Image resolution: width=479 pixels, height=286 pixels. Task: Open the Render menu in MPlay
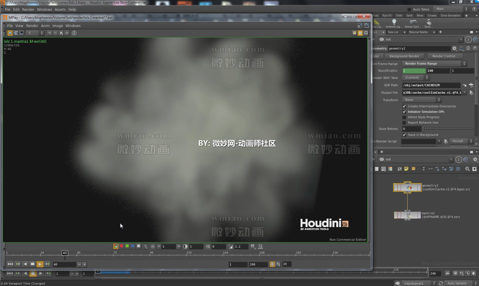[32, 26]
